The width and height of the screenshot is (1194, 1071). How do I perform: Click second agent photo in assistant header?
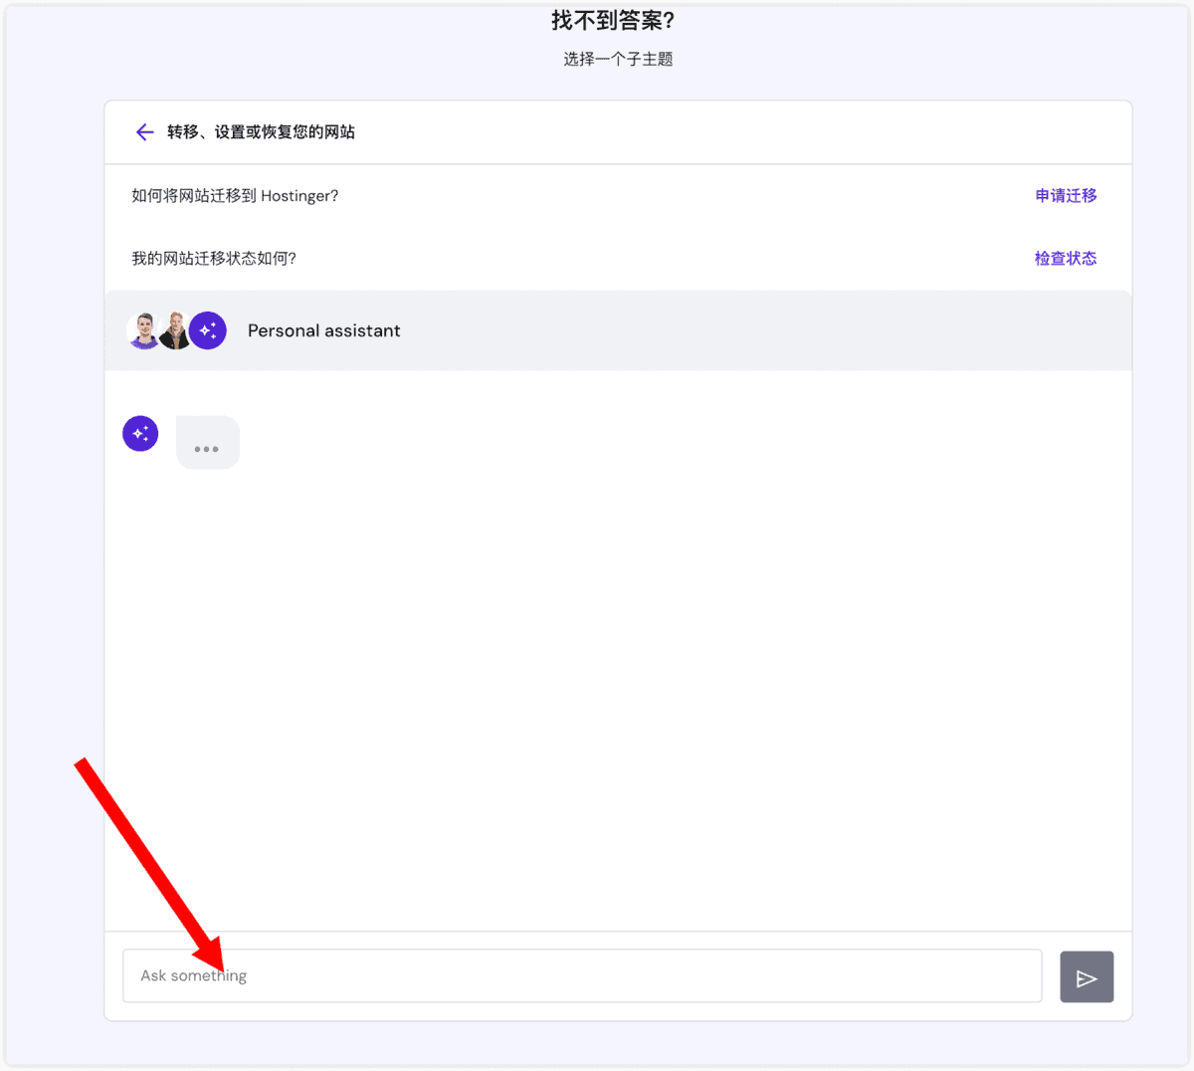(x=175, y=330)
